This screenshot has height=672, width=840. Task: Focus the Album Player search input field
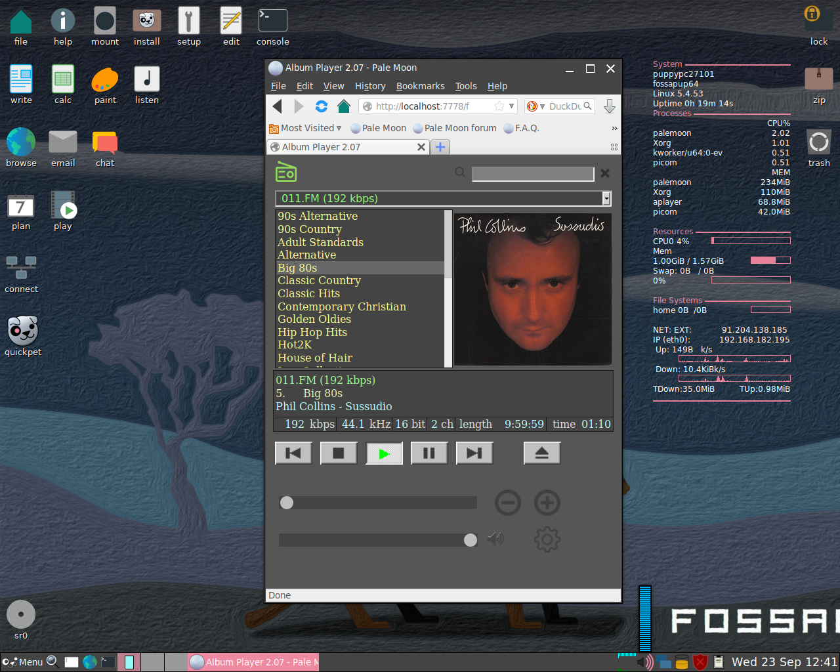[533, 173]
